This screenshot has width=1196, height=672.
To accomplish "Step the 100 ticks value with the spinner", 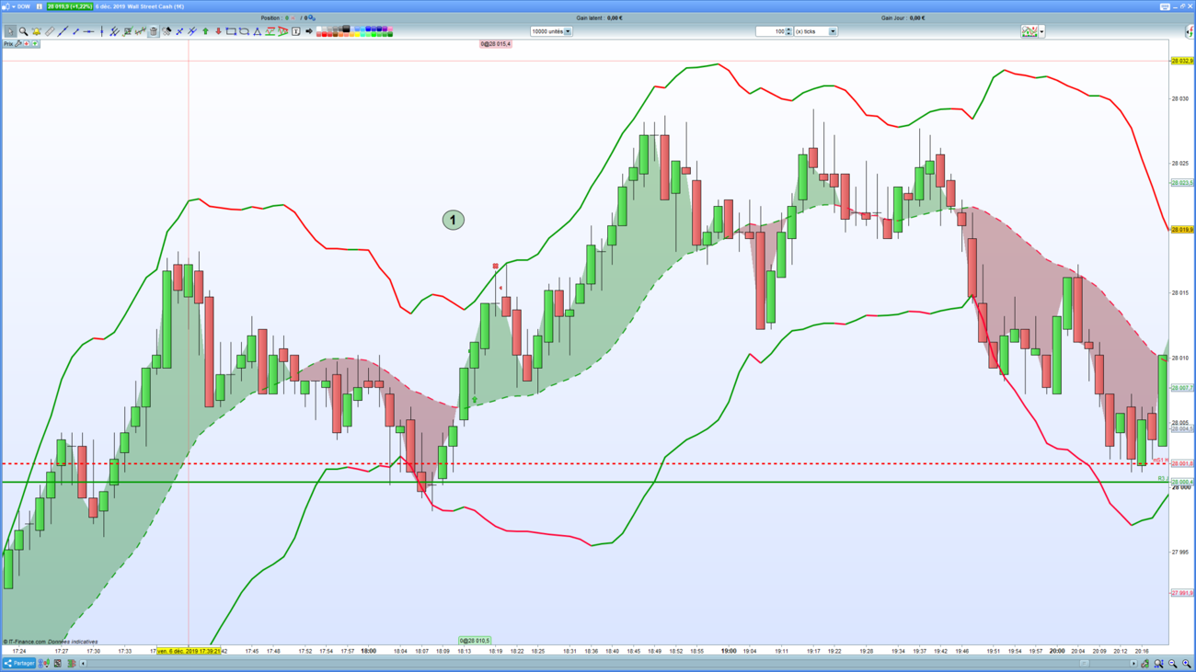I will (x=788, y=31).
